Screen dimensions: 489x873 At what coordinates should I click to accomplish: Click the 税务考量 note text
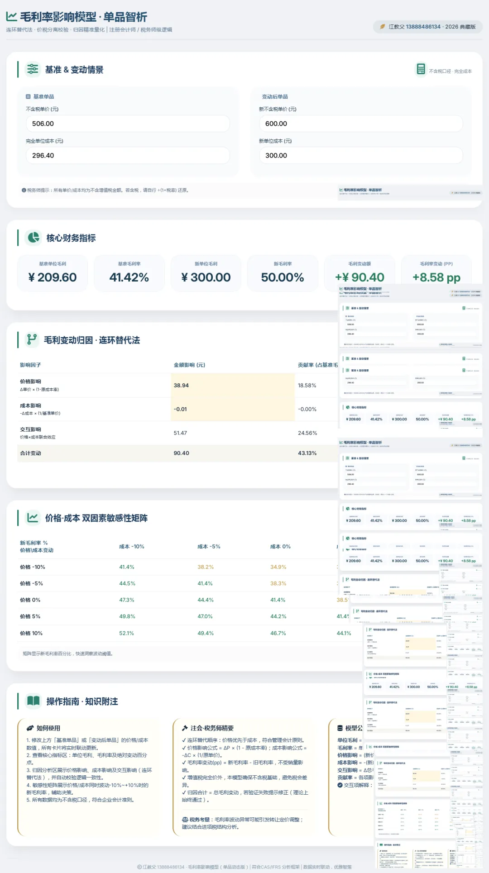(x=242, y=823)
